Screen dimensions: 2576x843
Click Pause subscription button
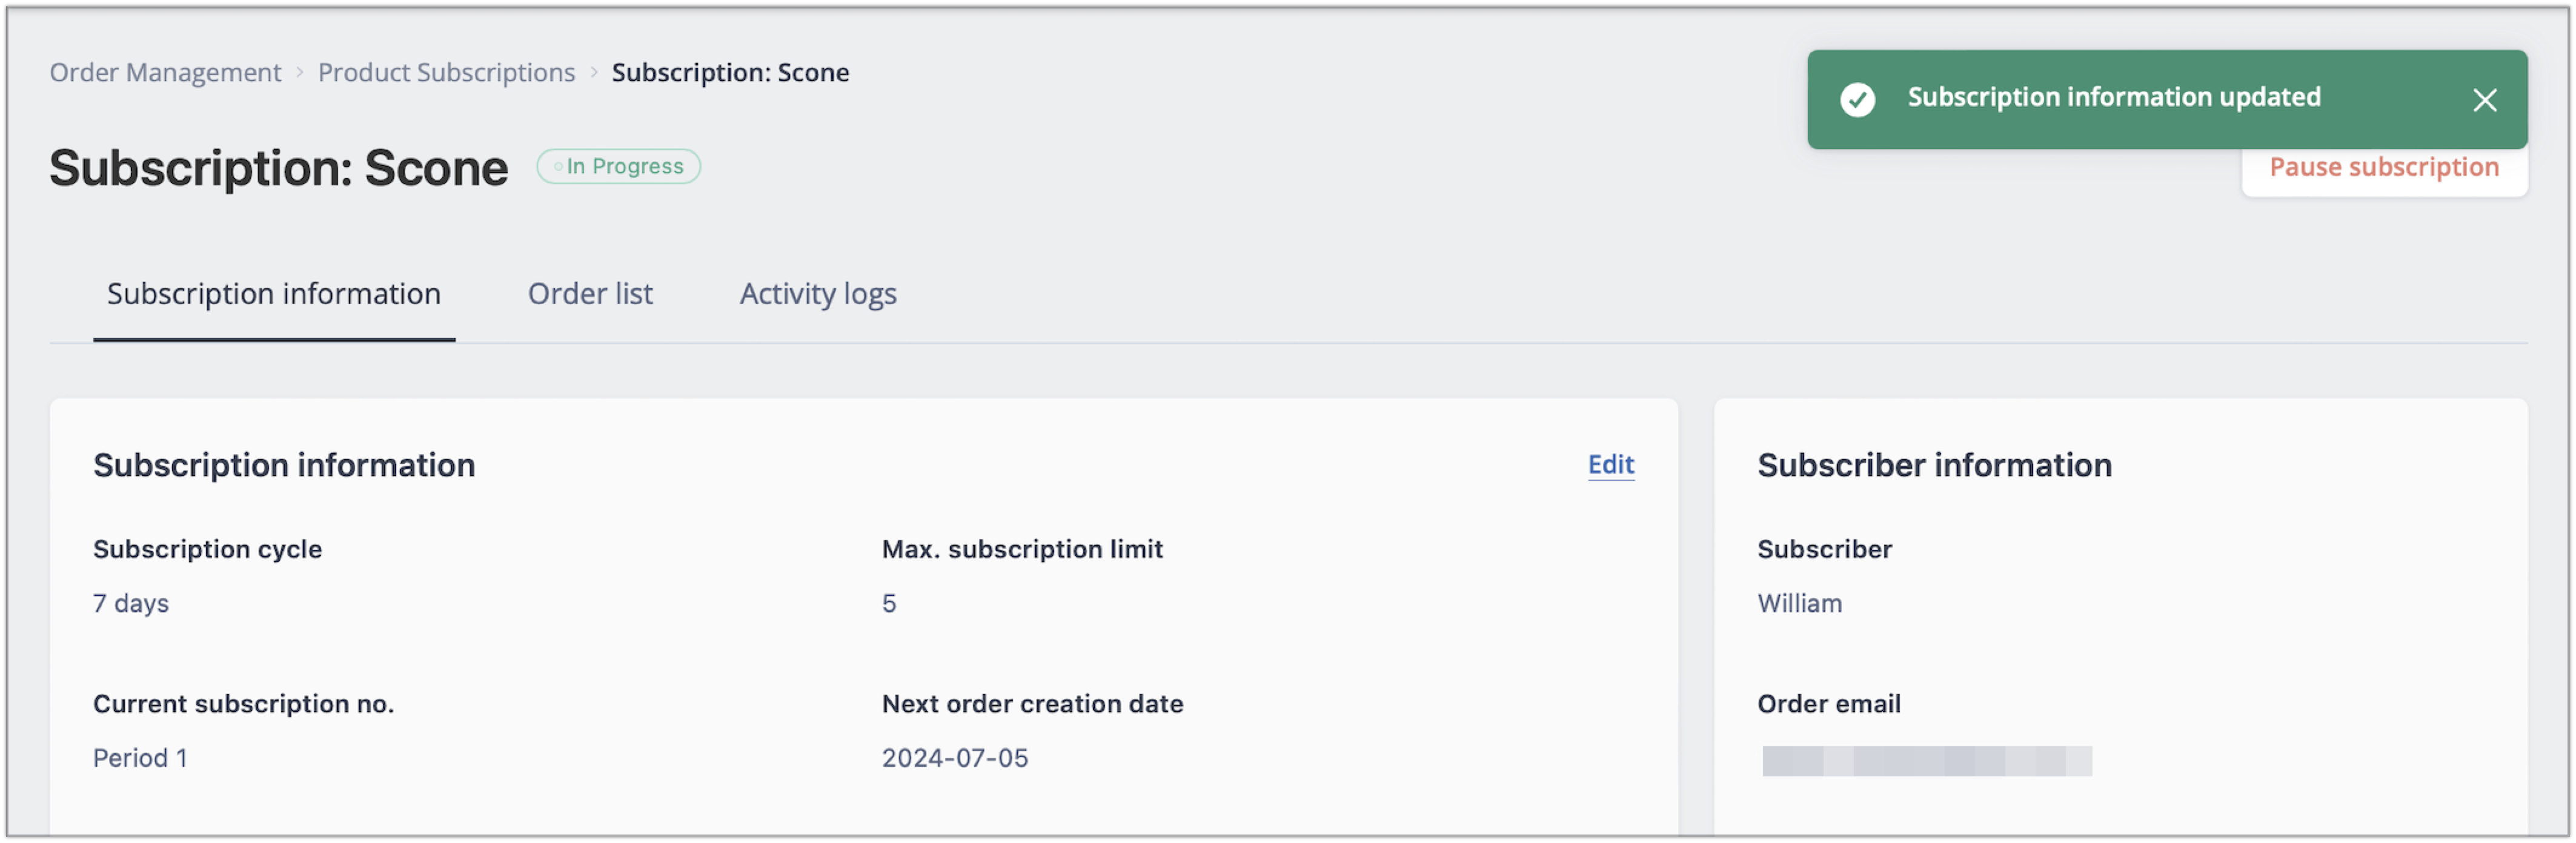point(2384,168)
